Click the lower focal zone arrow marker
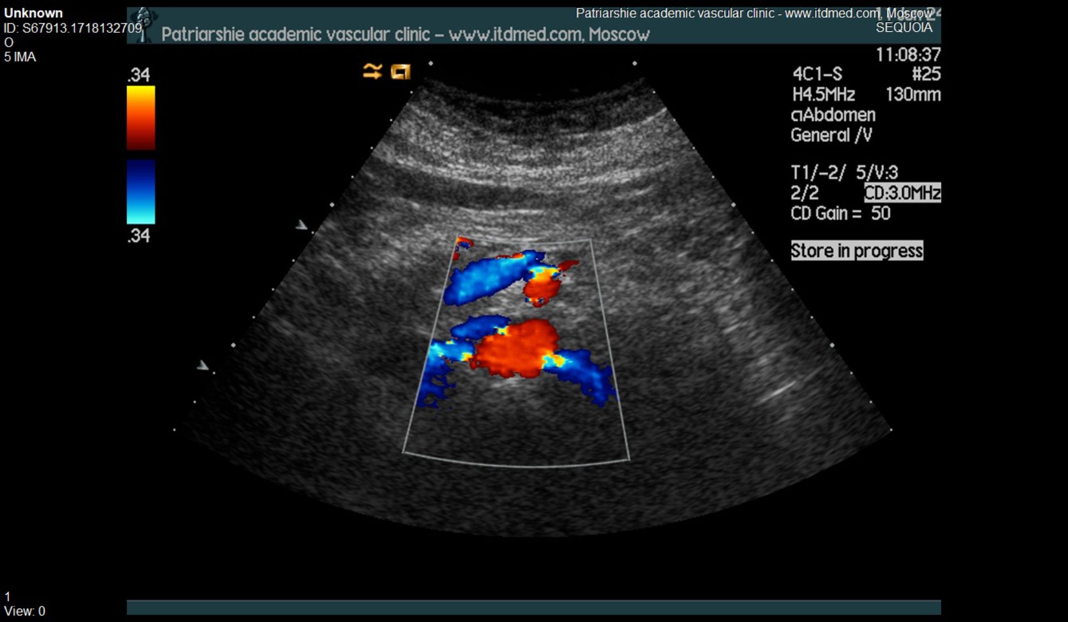 203,365
